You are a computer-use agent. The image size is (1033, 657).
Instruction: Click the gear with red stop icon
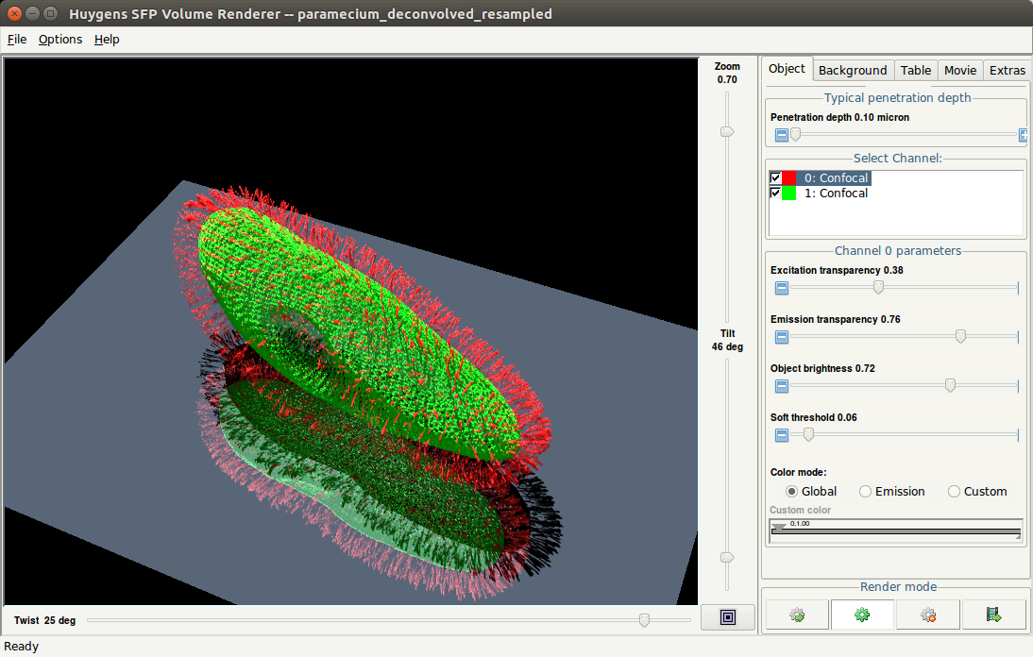pos(927,615)
